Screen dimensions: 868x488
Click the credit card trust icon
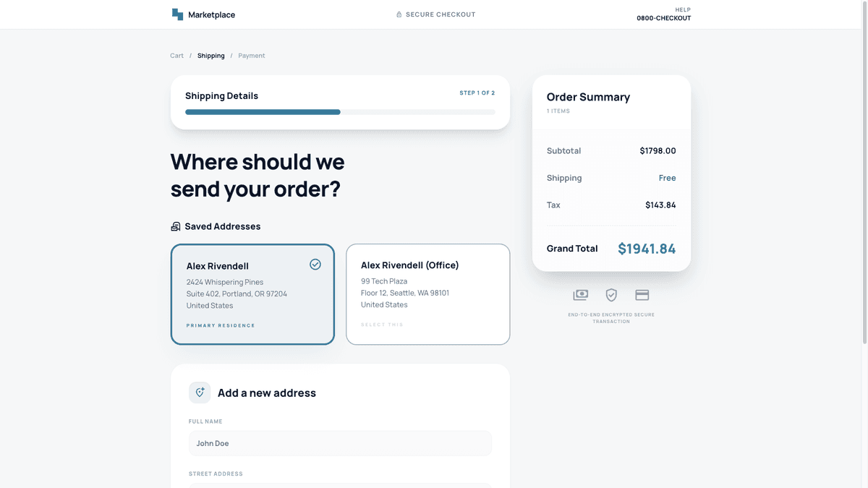coord(642,295)
